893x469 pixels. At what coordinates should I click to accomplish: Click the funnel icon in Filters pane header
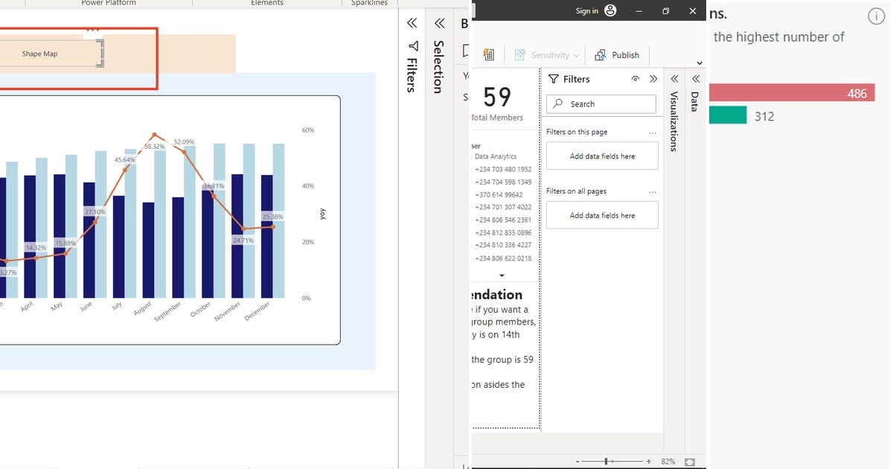click(x=554, y=79)
